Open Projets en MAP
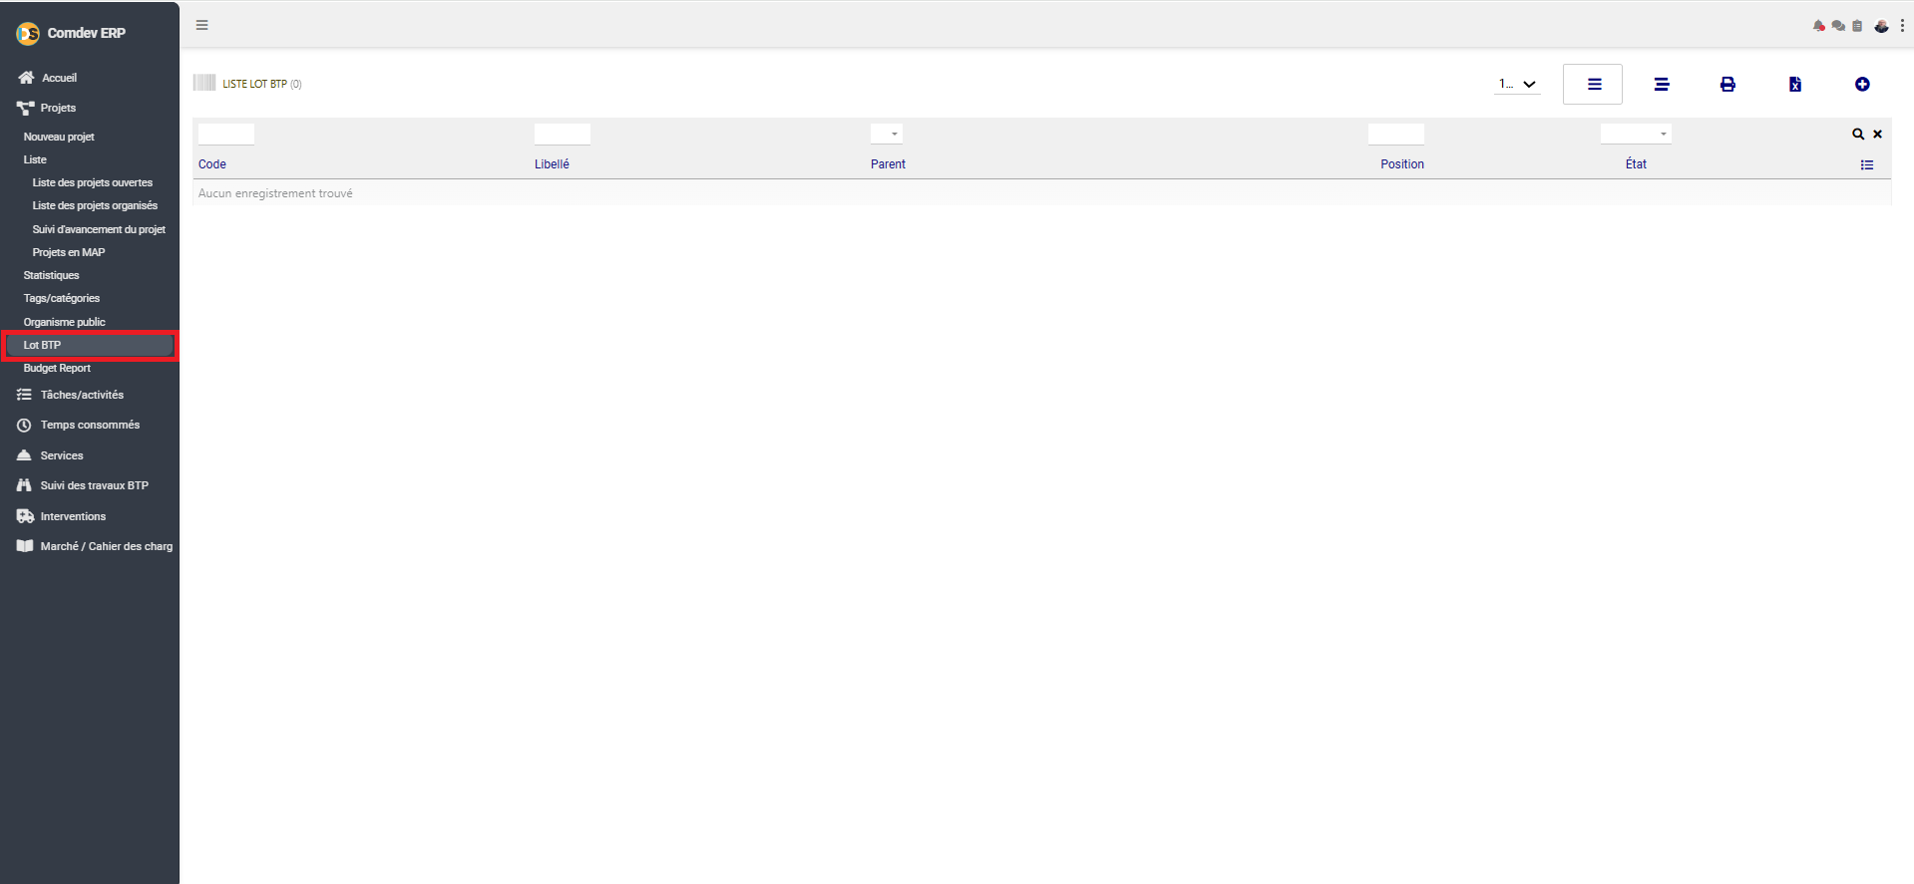Image resolution: width=1914 pixels, height=884 pixels. click(69, 252)
